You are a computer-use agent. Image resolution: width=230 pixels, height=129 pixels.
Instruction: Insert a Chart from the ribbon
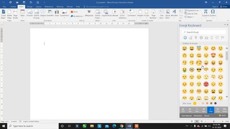pos(57,13)
